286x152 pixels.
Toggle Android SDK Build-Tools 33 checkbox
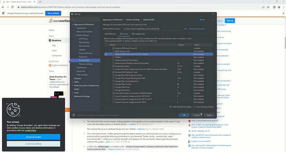coord(114,48)
